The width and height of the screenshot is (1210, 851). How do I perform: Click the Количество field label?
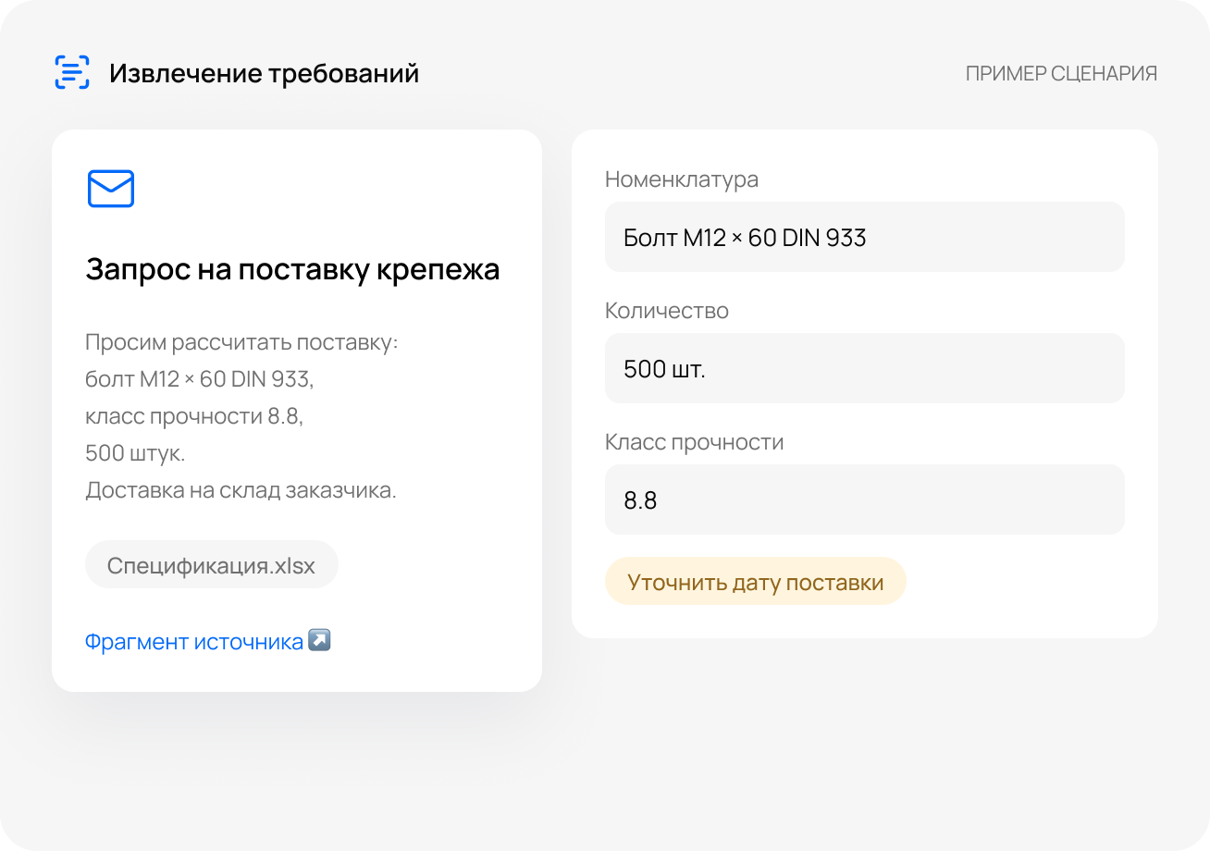tap(667, 311)
